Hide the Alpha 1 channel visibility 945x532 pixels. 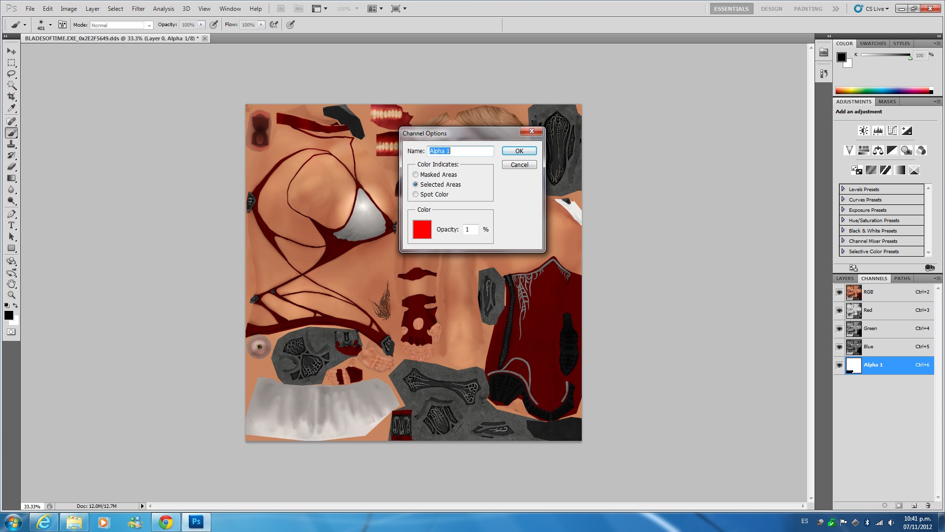click(x=839, y=365)
